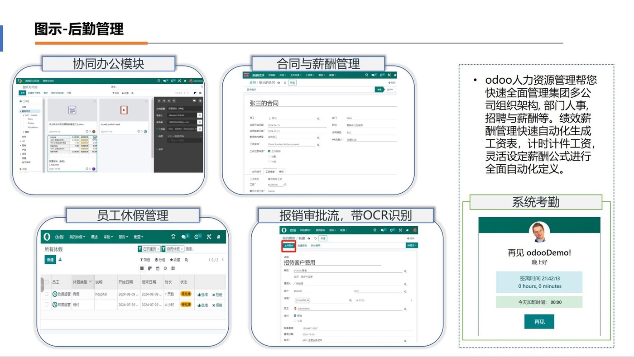Image resolution: width=634 pixels, height=357 pixels.
Task: Click the user avatar in 系统考勤 card
Action: (x=539, y=232)
